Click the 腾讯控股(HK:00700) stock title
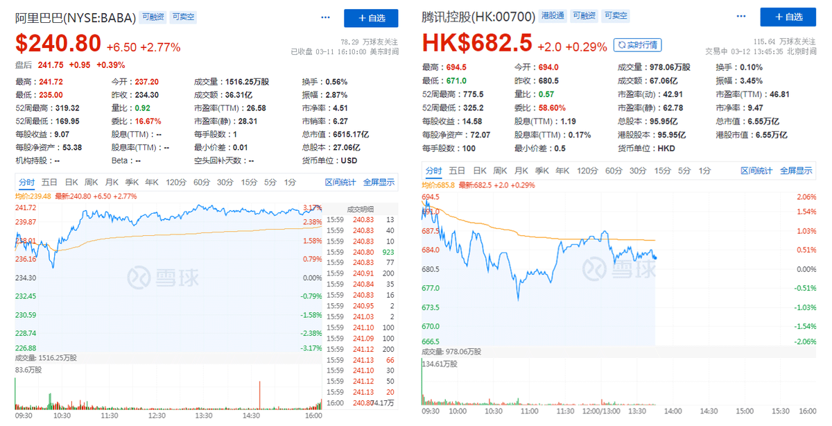 pos(478,16)
